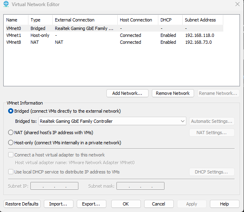Confirm with the OK button
244x212 pixels.
pos(126,204)
